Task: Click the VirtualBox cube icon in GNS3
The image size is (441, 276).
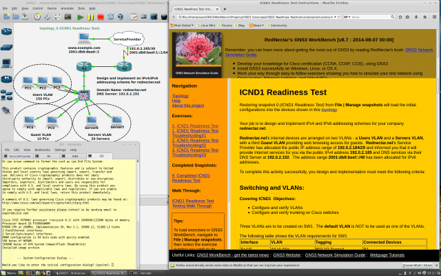Action: [x=121, y=17]
